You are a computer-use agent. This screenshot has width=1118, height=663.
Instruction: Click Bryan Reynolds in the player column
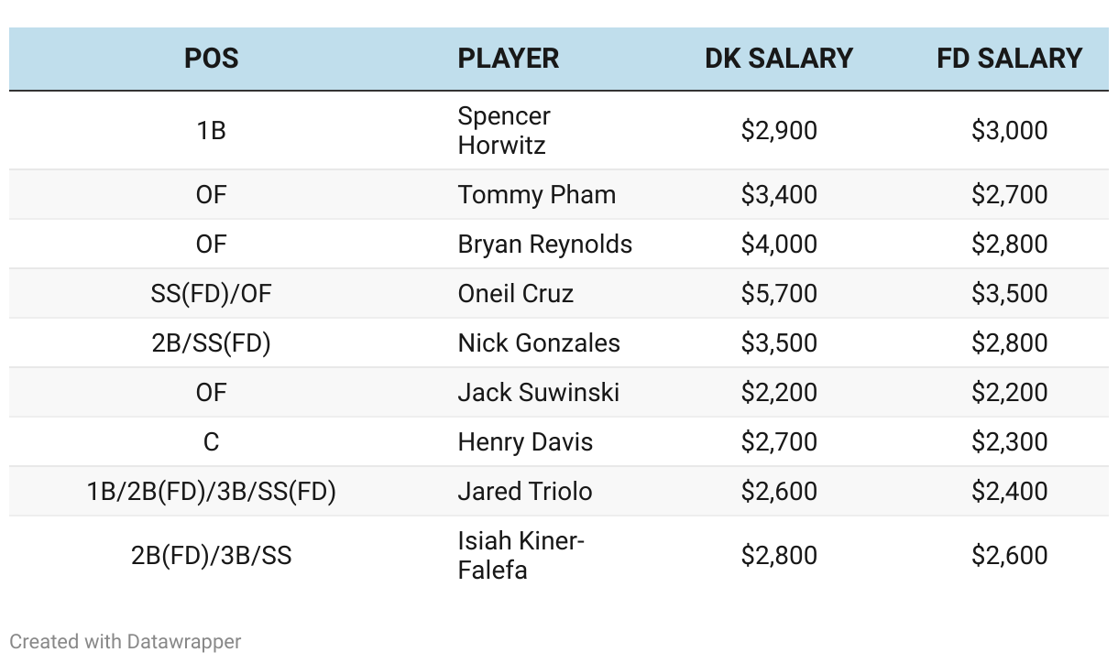pyautogui.click(x=545, y=245)
